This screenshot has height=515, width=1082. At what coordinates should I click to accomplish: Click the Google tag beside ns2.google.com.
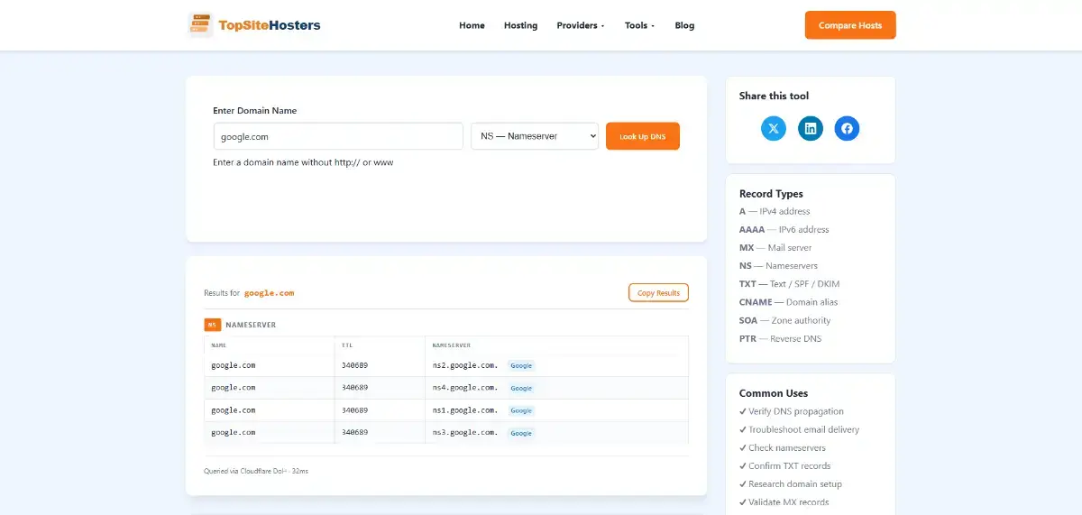point(521,365)
